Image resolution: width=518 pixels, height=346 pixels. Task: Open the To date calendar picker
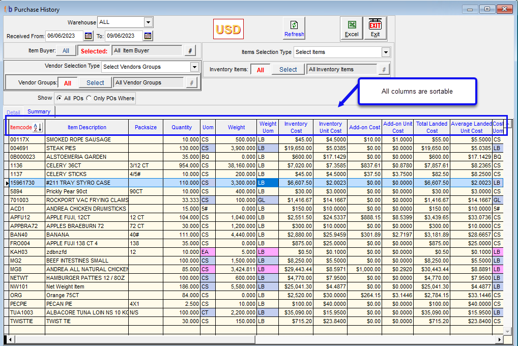click(x=148, y=36)
